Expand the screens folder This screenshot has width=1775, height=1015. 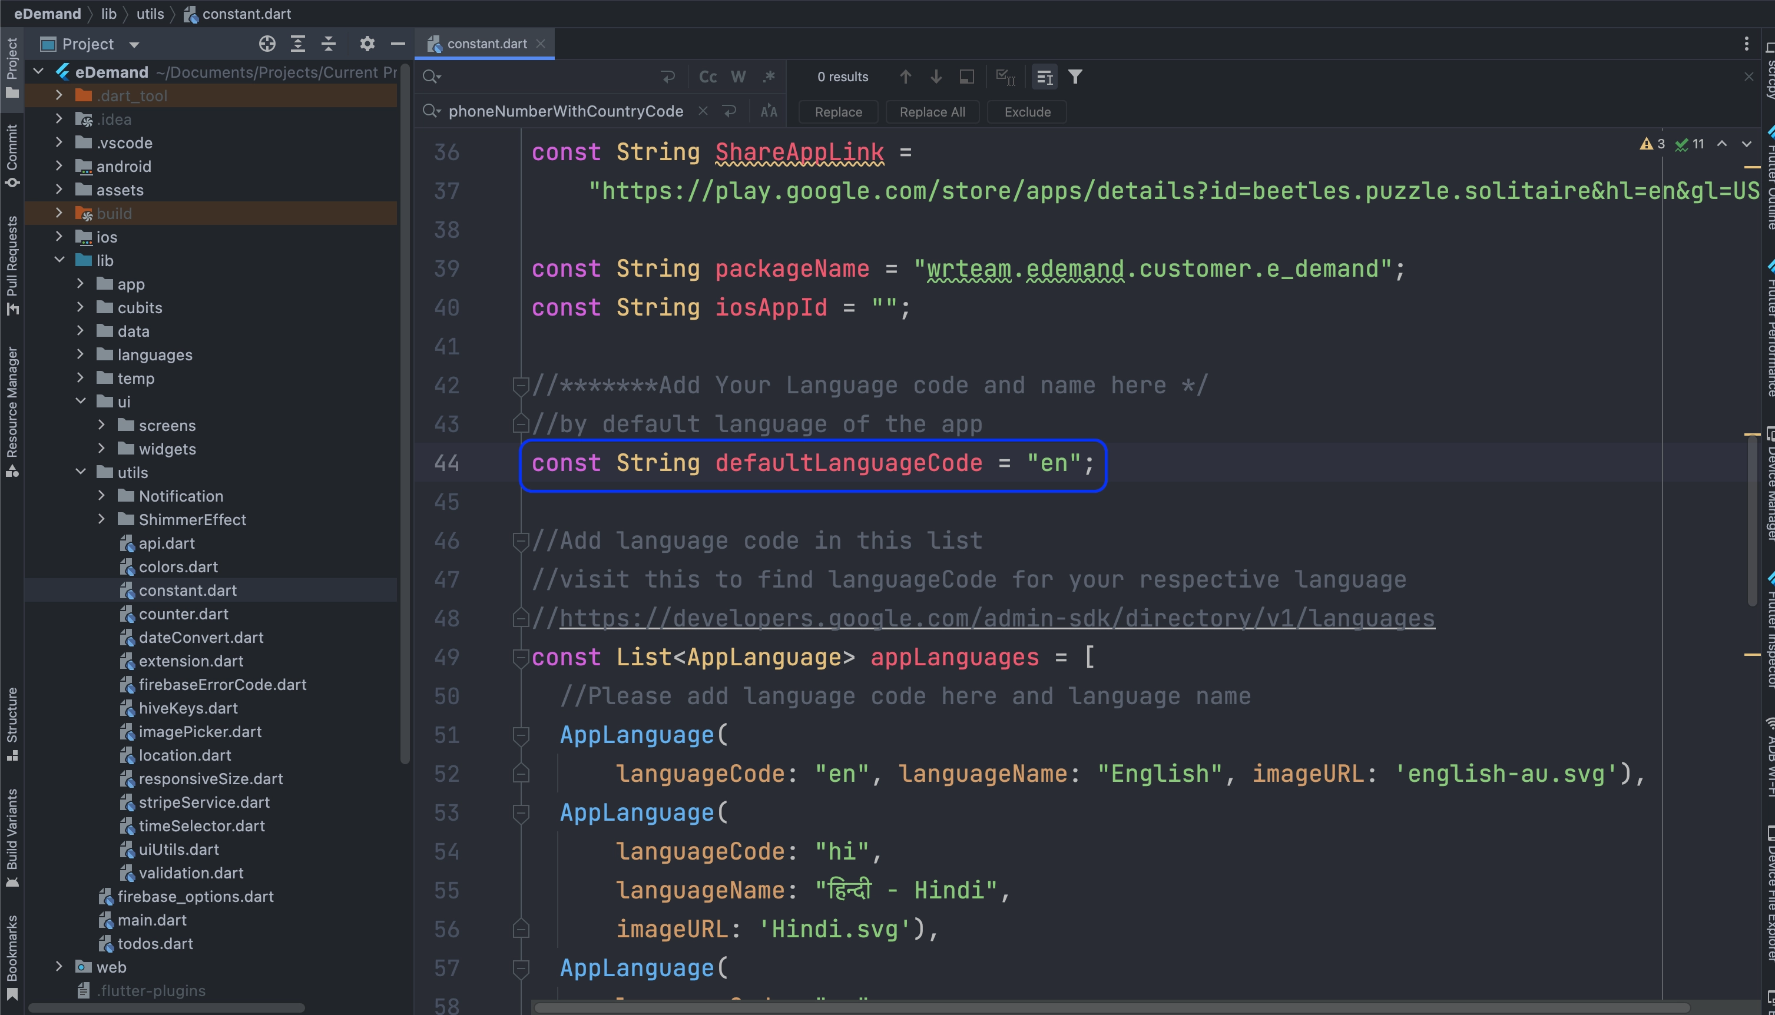(101, 425)
